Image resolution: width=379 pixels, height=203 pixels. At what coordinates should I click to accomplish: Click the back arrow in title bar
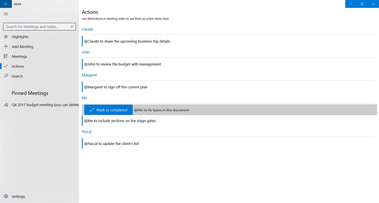click(x=6, y=4)
